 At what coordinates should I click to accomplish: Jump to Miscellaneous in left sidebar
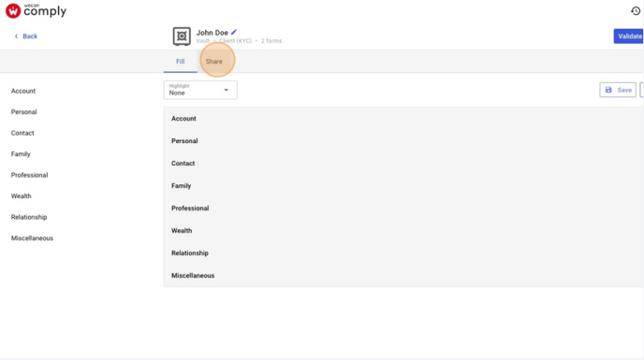[32, 238]
